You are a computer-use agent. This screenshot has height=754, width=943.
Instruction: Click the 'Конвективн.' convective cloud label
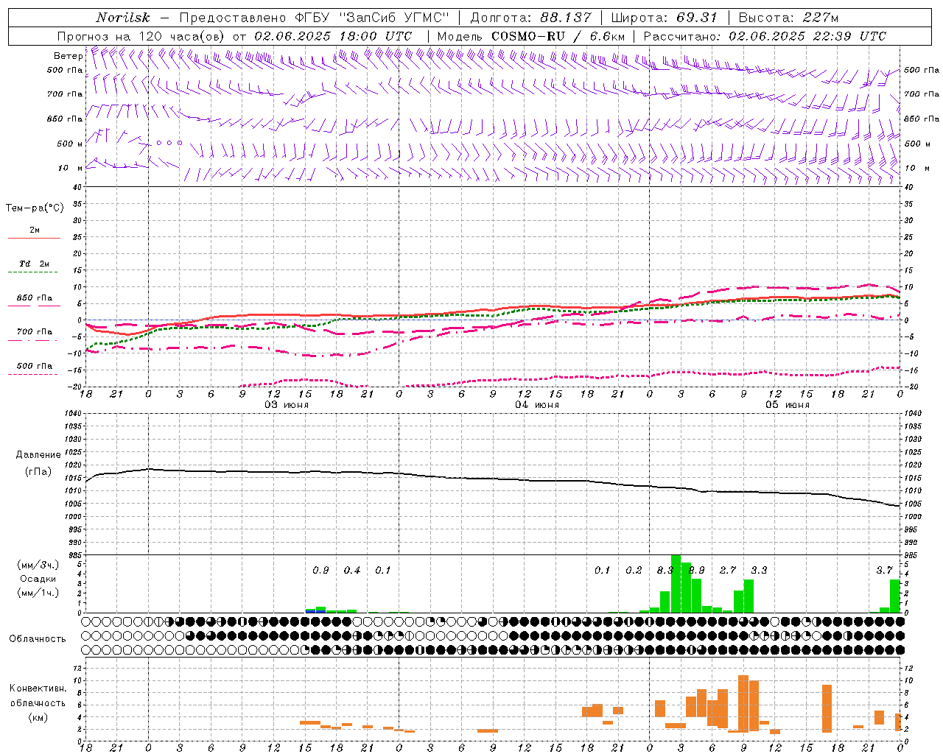[38, 688]
